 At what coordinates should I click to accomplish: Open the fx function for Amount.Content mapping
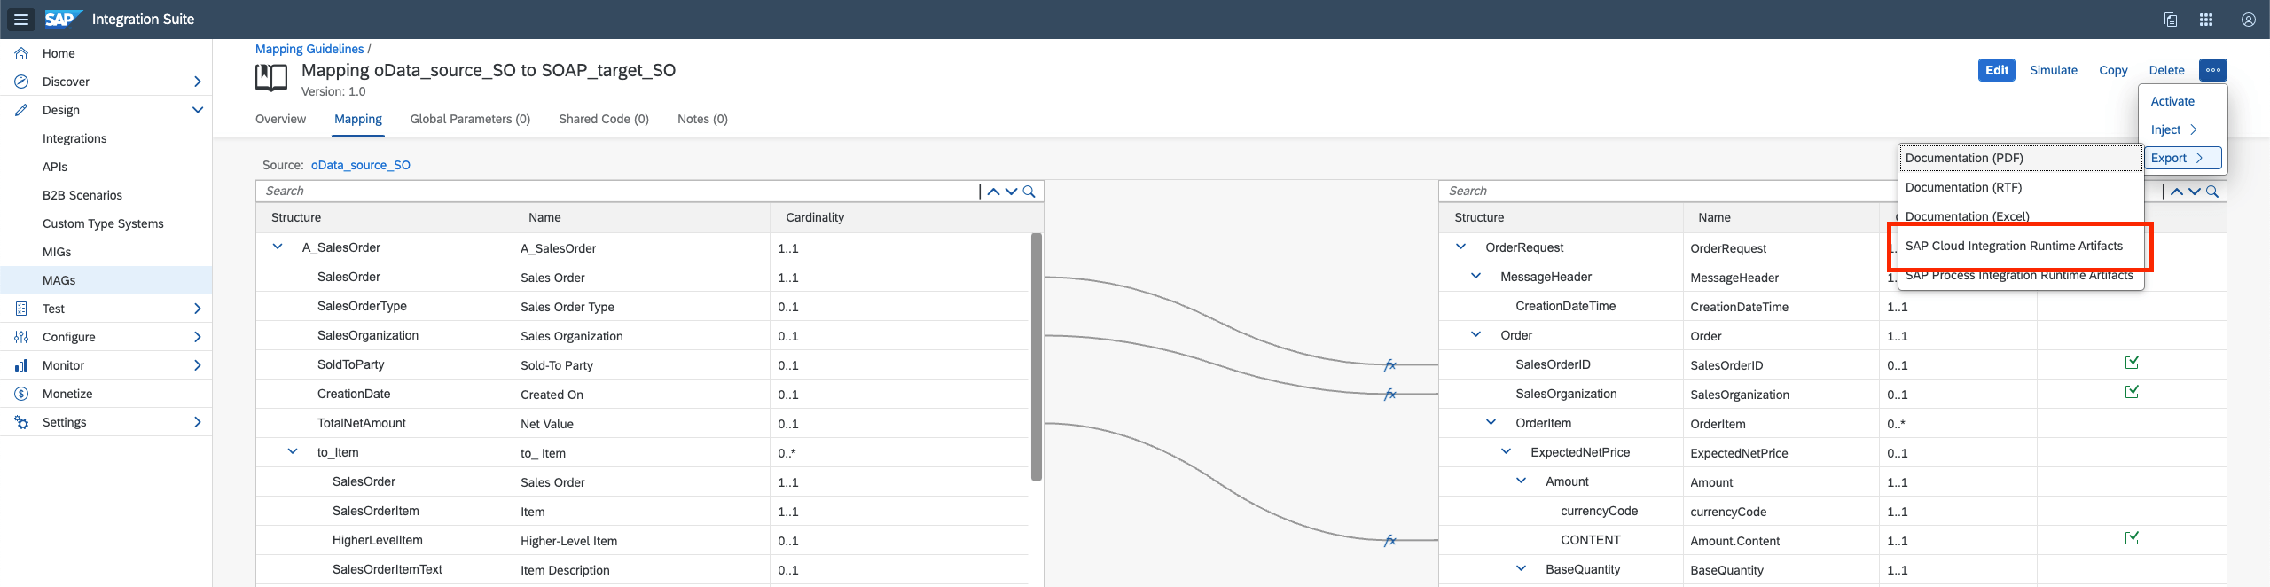[1389, 540]
